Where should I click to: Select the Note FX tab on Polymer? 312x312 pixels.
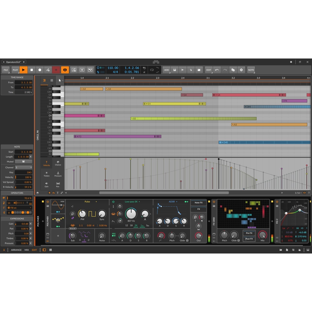pyautogui.click(x=198, y=203)
